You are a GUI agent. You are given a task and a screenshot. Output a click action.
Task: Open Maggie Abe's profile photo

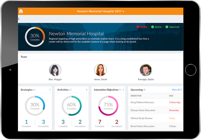pos(55,70)
